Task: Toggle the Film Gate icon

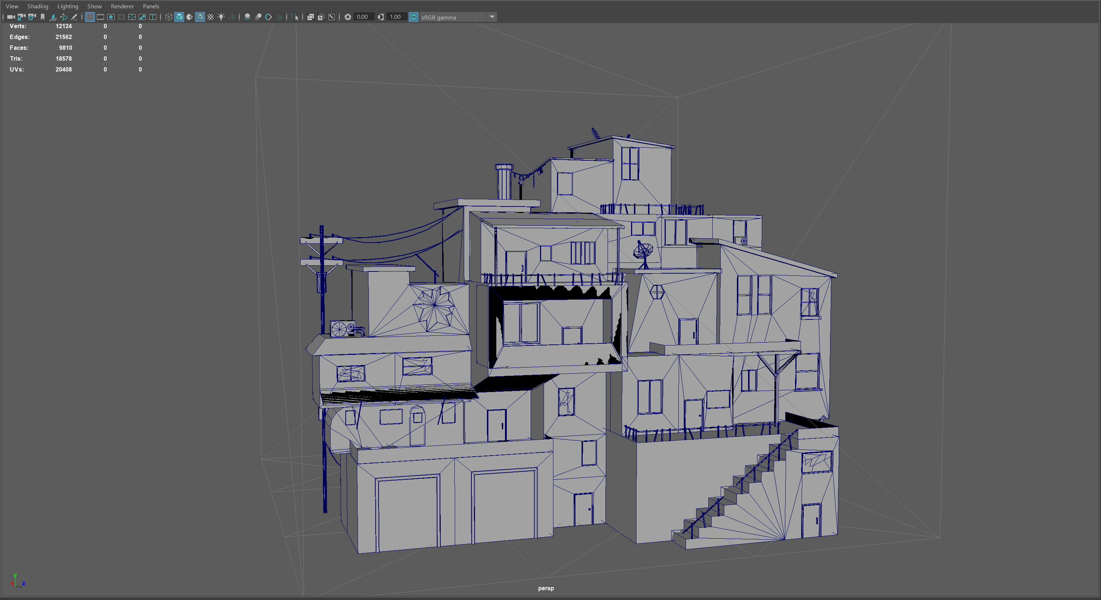Action: 100,17
